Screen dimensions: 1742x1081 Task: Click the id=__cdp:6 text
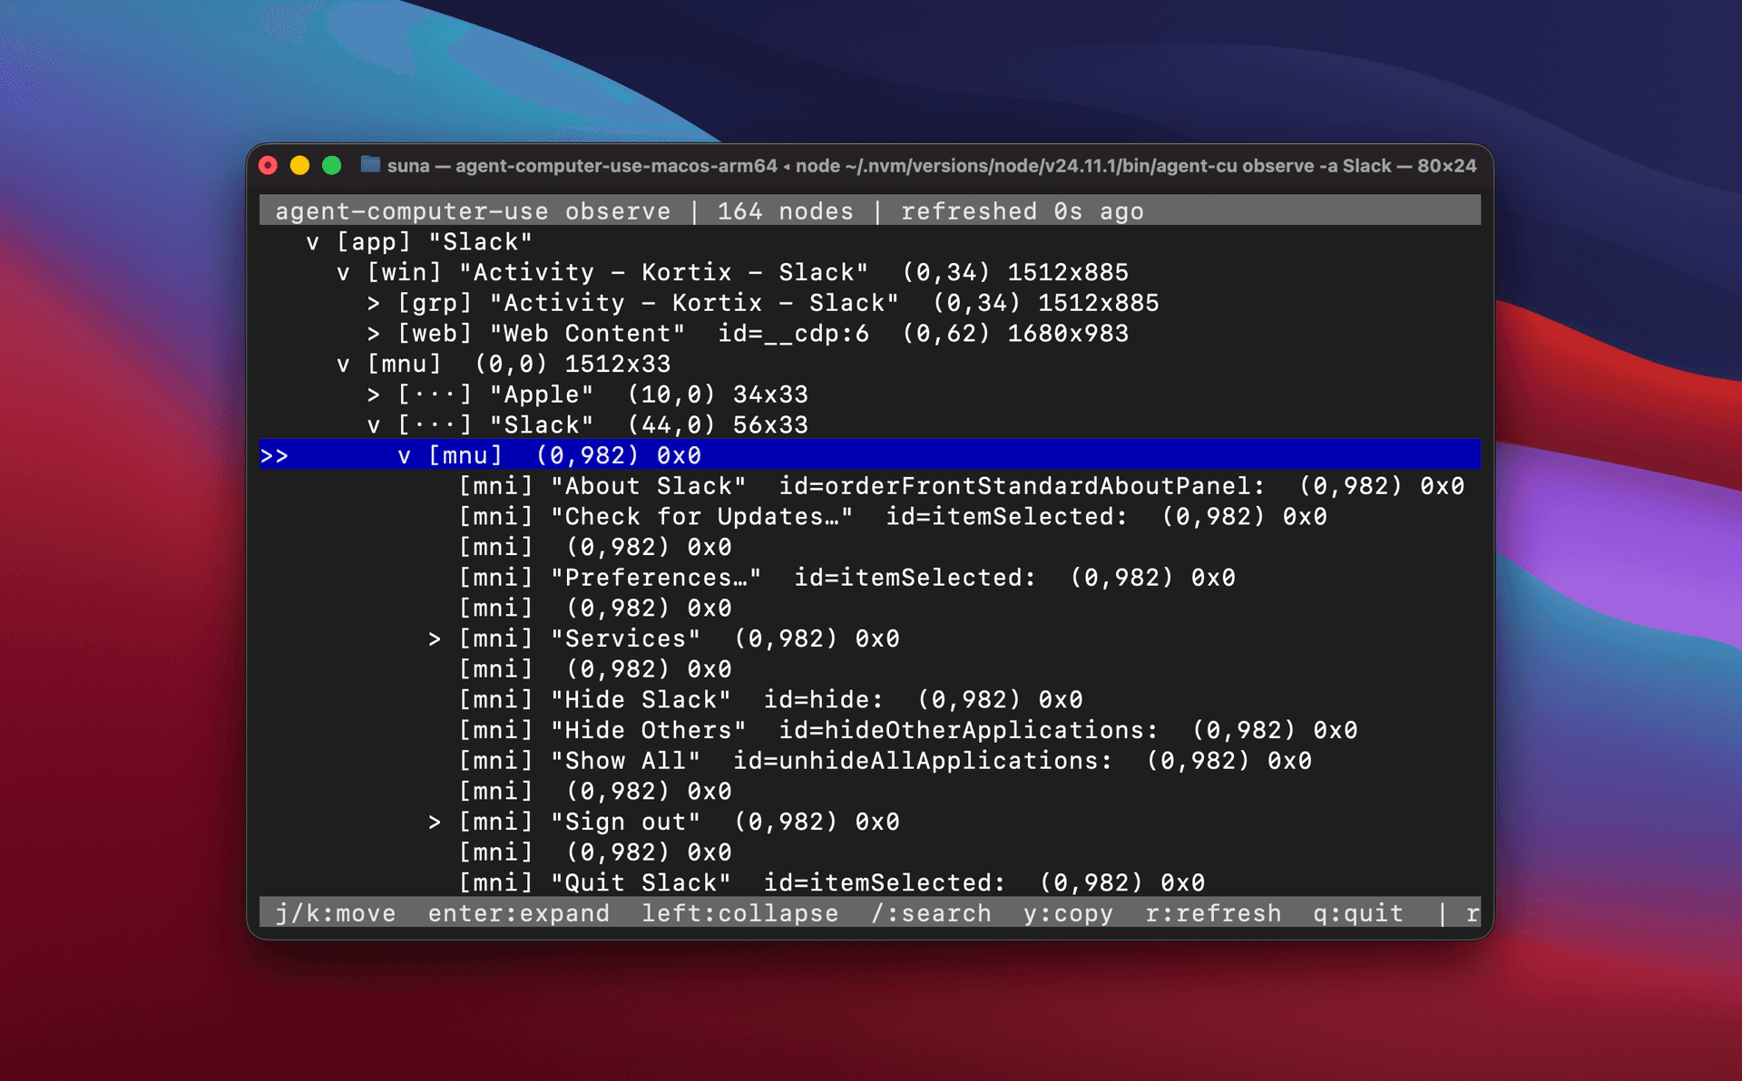tap(794, 334)
